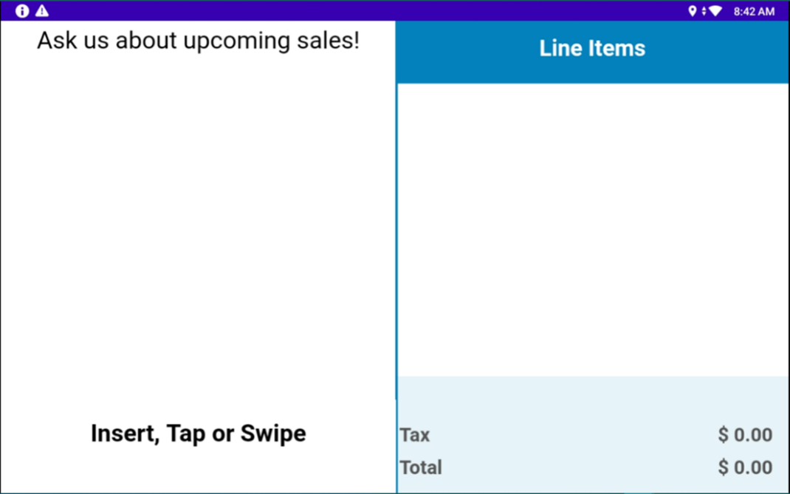Tap the info notification icon in status bar
Screen dimensions: 790x494
point(22,10)
